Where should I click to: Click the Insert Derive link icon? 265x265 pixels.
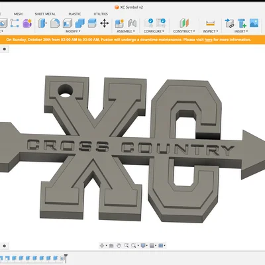tap(229, 23)
